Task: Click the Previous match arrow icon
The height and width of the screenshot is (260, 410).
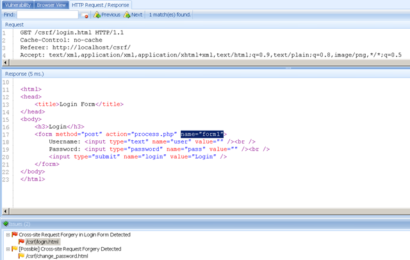Action: click(97, 15)
